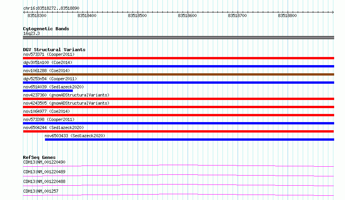Click the magenta intron line for NM_001220490
Image resolution: width=345 pixels, height=200 pixels.
point(178,166)
